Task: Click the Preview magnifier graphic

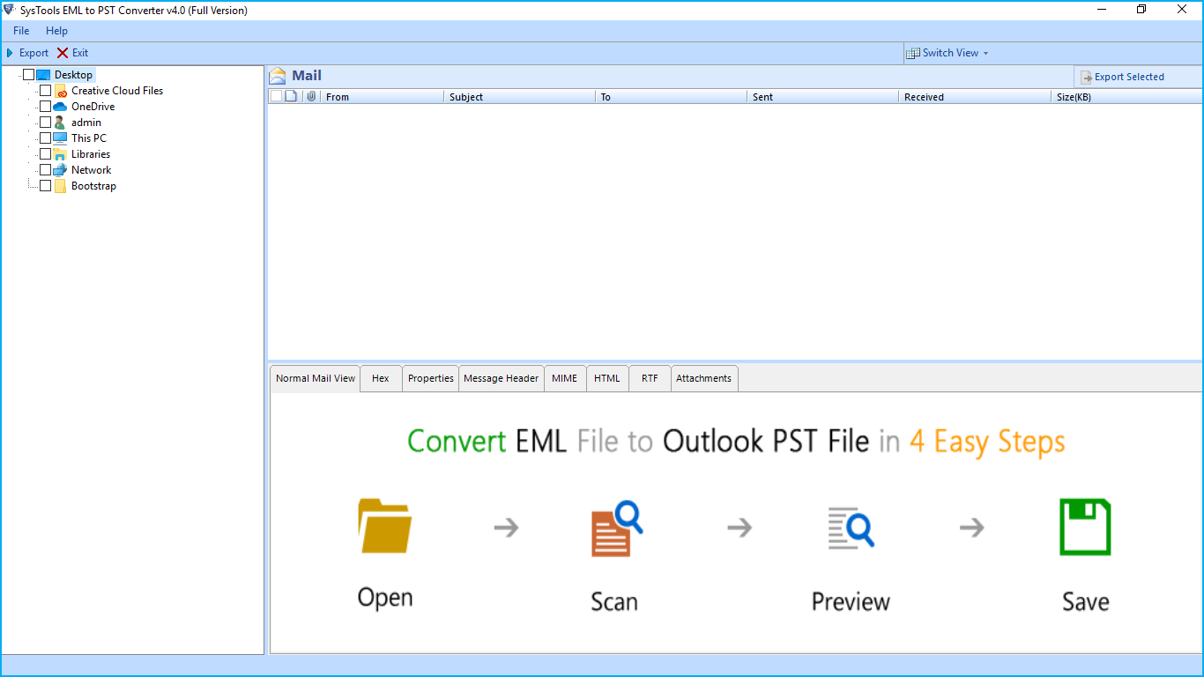Action: click(851, 527)
